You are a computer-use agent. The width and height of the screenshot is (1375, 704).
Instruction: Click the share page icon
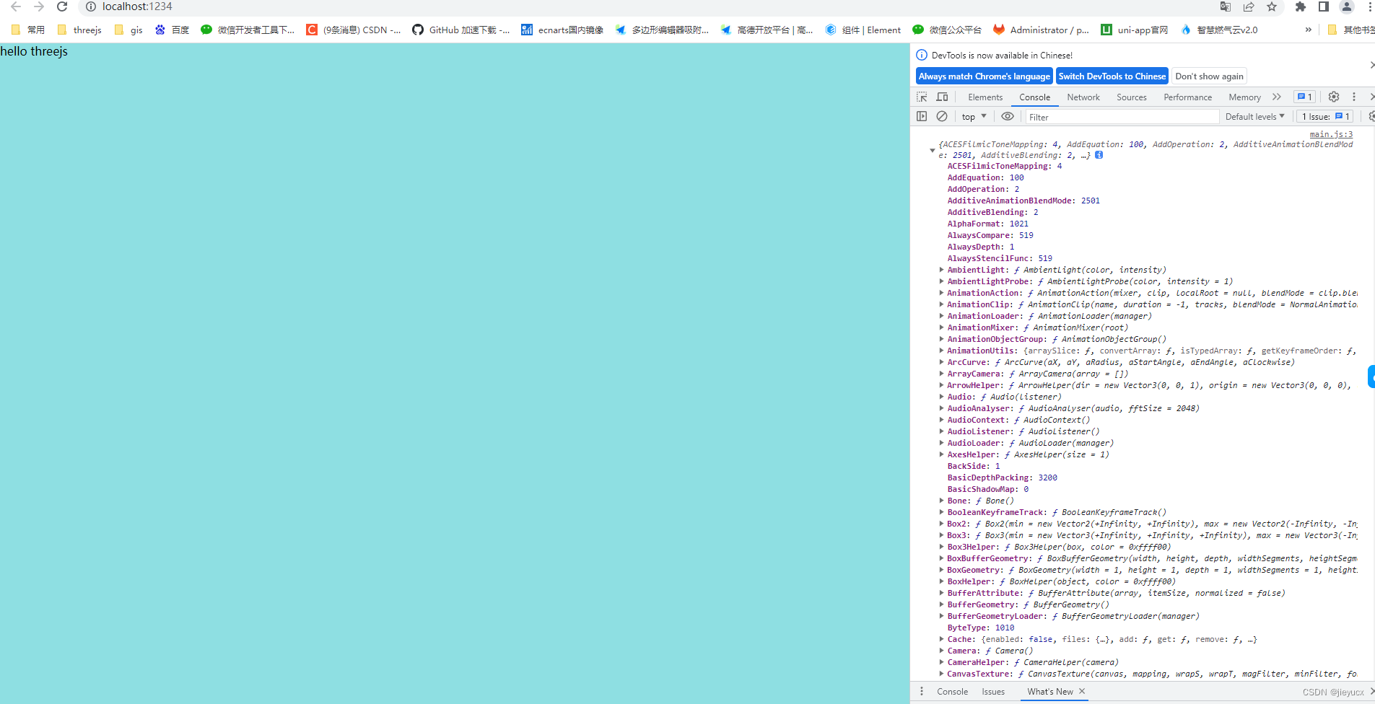[1249, 6]
